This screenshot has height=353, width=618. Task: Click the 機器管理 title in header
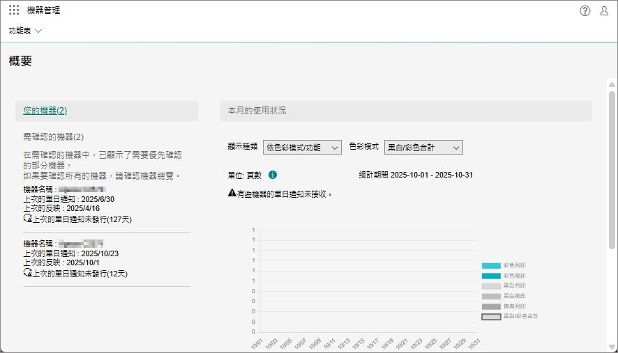coord(43,10)
